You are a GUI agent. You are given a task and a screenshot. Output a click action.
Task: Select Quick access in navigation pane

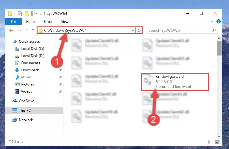click(x=29, y=42)
